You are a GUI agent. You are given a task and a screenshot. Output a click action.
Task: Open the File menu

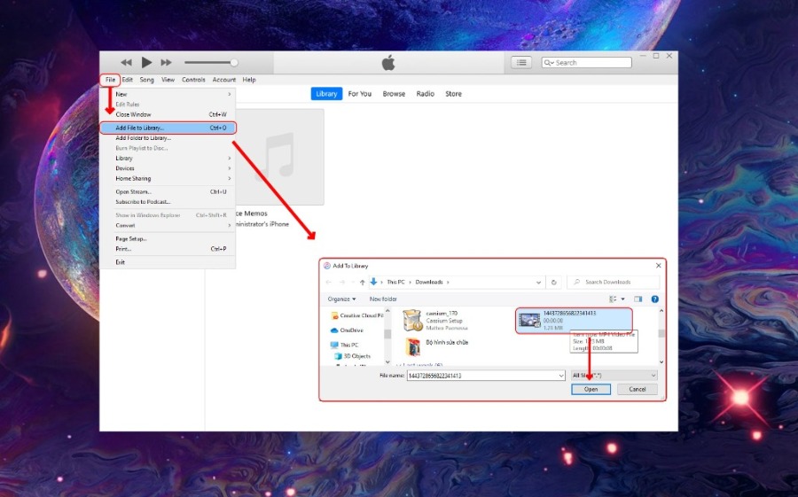click(110, 80)
